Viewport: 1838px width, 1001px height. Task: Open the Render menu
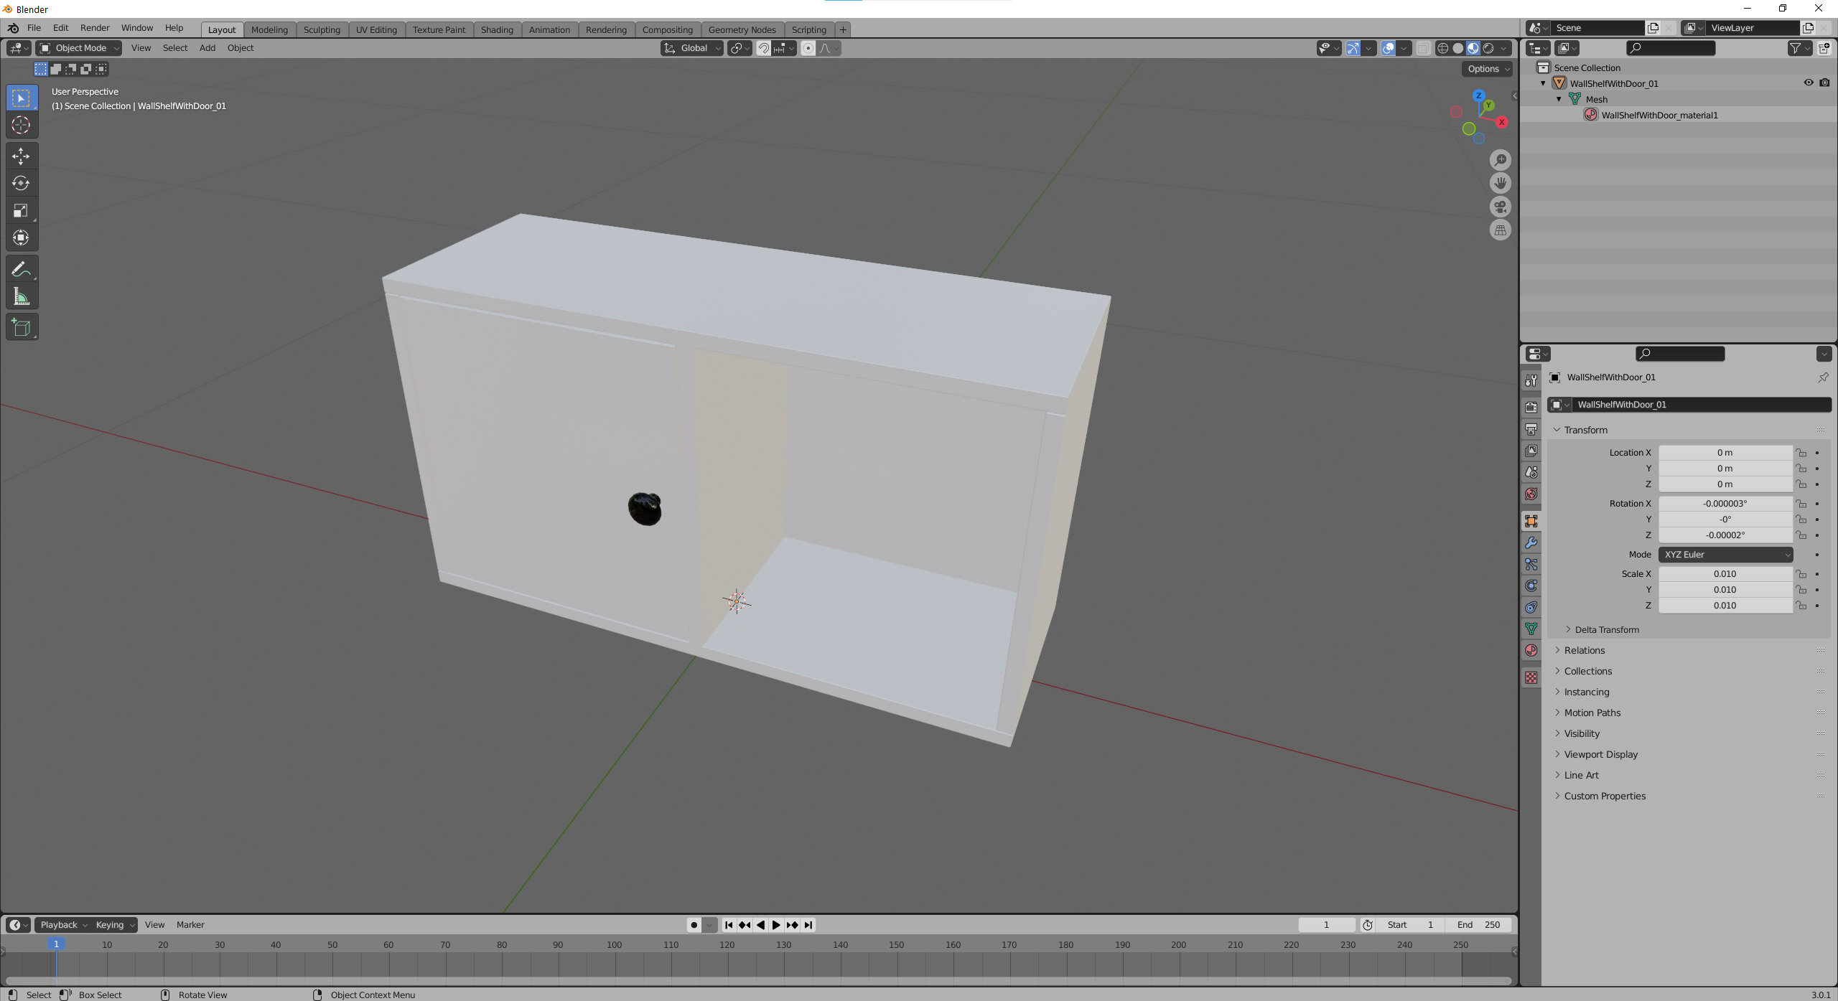pos(95,28)
